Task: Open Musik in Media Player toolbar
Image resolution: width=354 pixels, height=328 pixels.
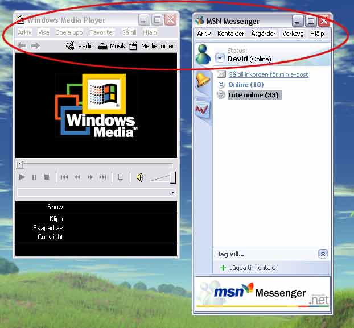Action: coord(112,46)
